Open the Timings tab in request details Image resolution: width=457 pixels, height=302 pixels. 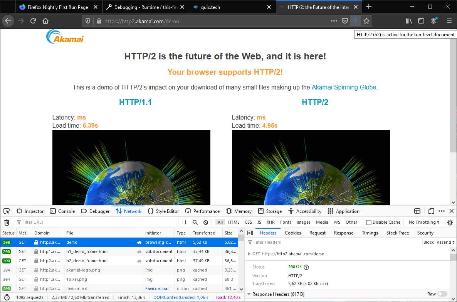pos(370,233)
